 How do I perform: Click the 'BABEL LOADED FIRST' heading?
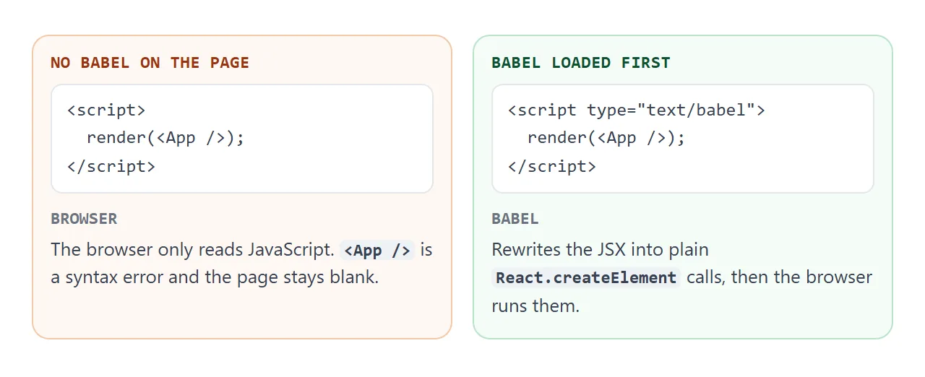[581, 63]
